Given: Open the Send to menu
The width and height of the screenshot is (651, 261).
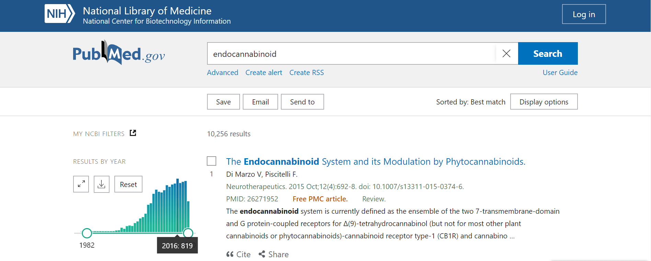Looking at the screenshot, I should pos(302,102).
